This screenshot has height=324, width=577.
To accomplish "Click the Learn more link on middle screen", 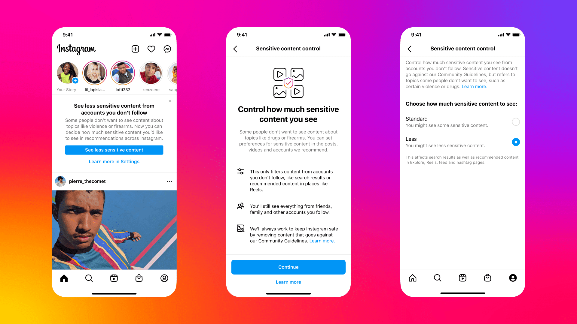I will [288, 282].
